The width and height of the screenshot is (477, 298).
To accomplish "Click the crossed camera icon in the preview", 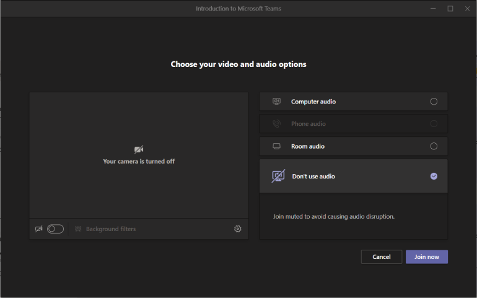I will (x=139, y=149).
